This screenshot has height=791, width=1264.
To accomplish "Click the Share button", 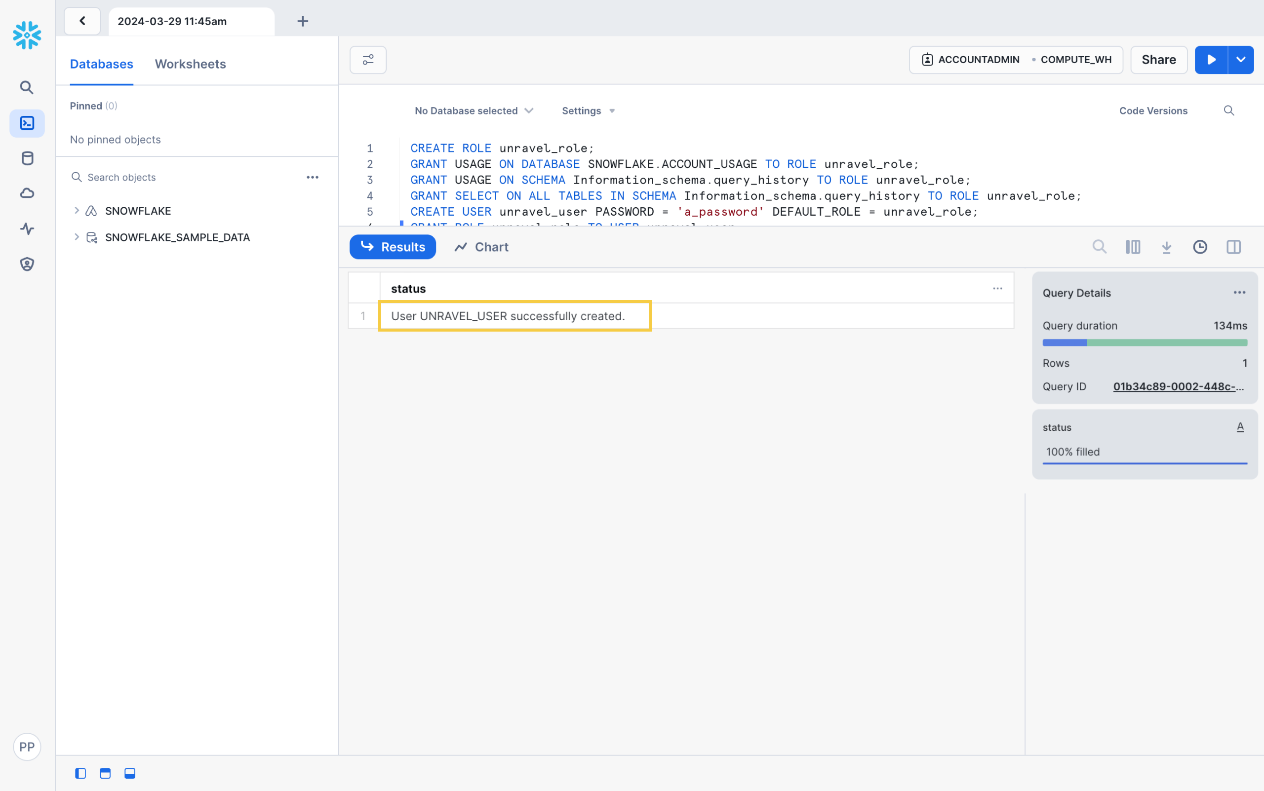I will click(1158, 60).
